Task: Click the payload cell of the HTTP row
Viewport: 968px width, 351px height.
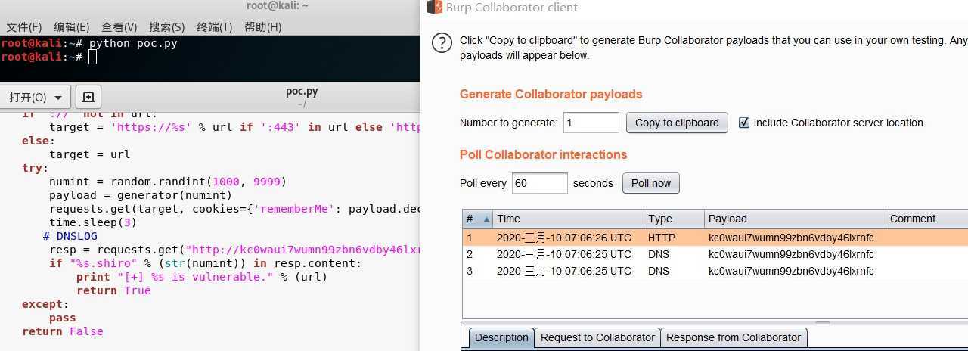Action: pos(791,238)
